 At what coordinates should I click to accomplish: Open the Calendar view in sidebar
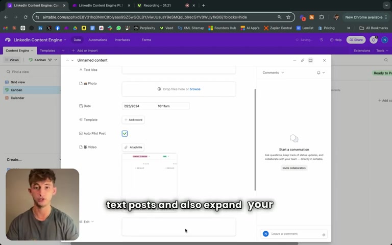point(32,98)
